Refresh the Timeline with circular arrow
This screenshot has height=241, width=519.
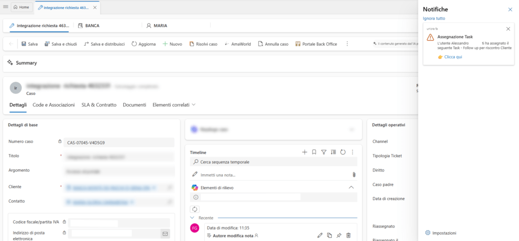(x=343, y=152)
